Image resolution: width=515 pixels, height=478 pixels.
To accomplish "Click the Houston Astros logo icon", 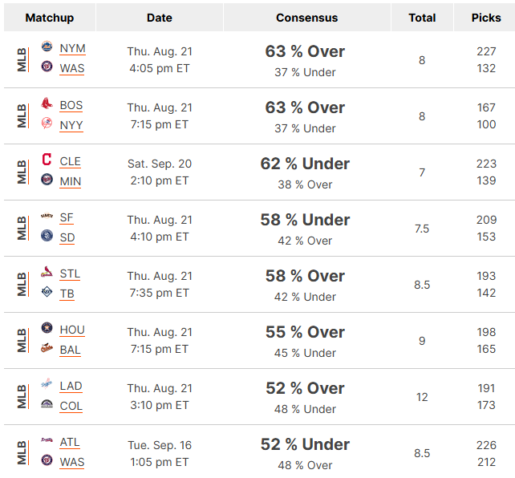I will pos(47,328).
